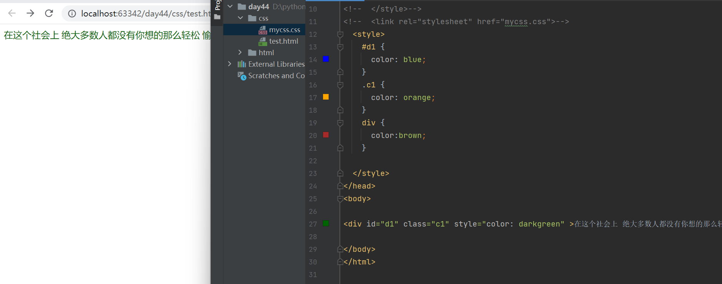Click the dark green swatch on line 27
The image size is (722, 284).
pyautogui.click(x=326, y=223)
